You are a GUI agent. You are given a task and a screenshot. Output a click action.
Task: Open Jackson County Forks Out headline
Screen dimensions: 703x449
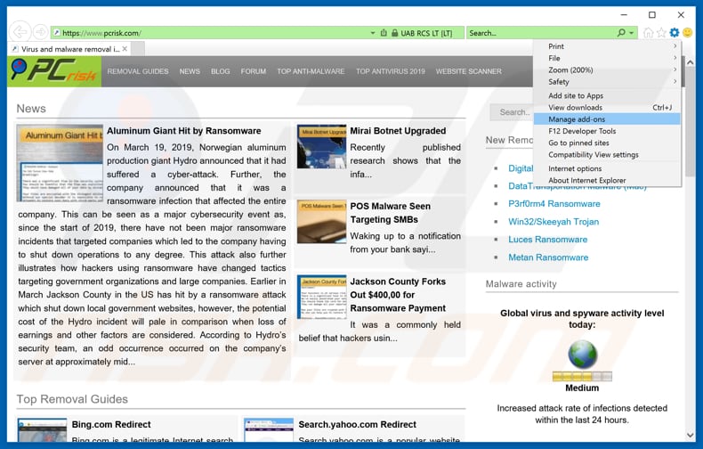[398, 295]
